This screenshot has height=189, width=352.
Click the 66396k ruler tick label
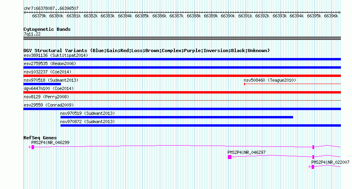click(331, 16)
